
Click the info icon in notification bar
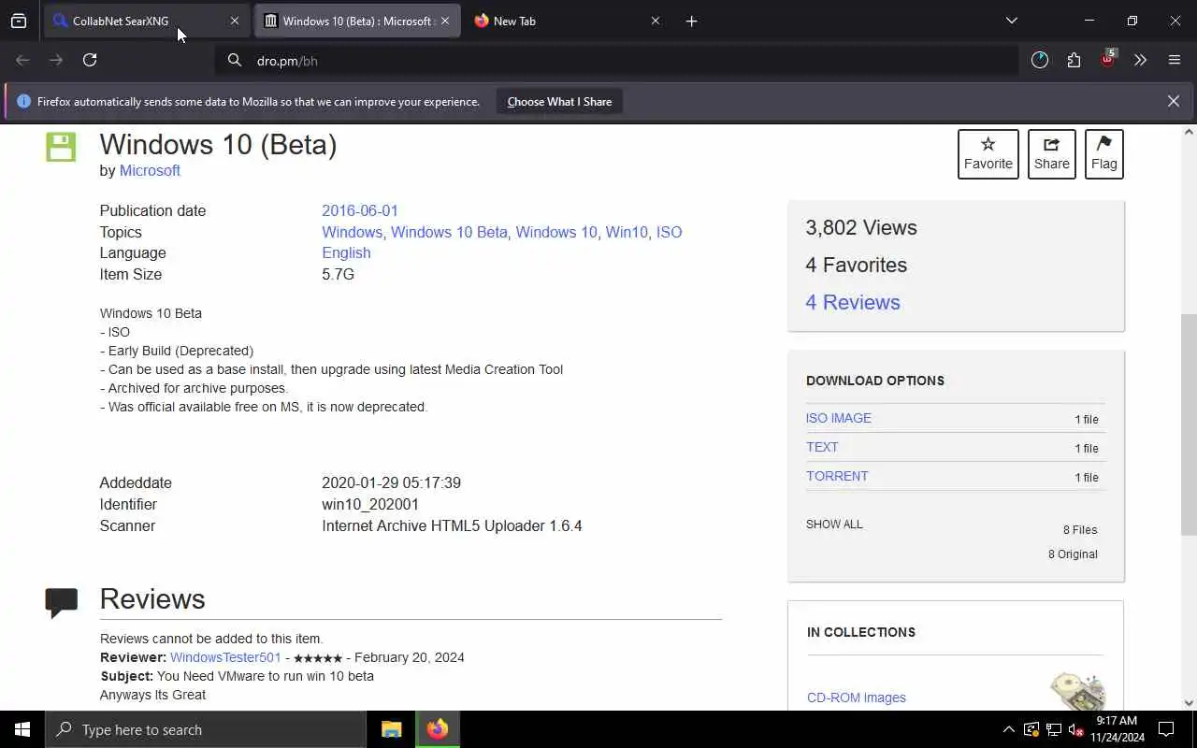click(x=23, y=102)
